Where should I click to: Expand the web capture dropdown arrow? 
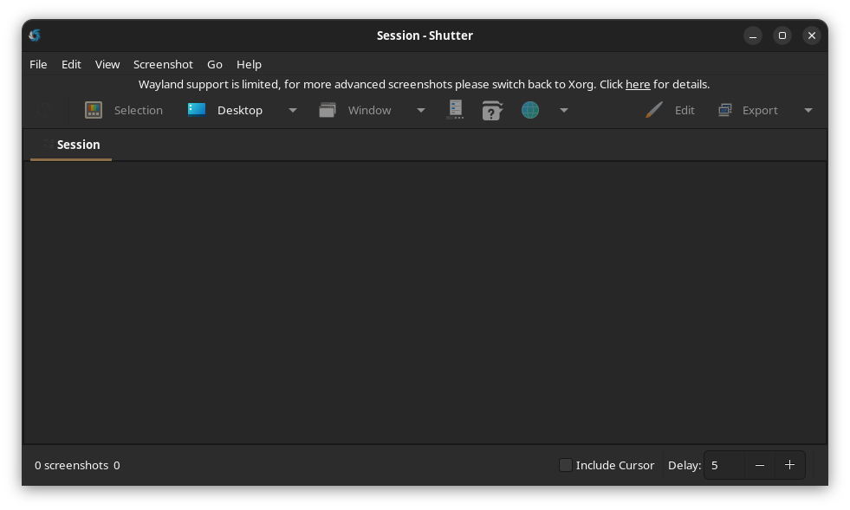[564, 110]
